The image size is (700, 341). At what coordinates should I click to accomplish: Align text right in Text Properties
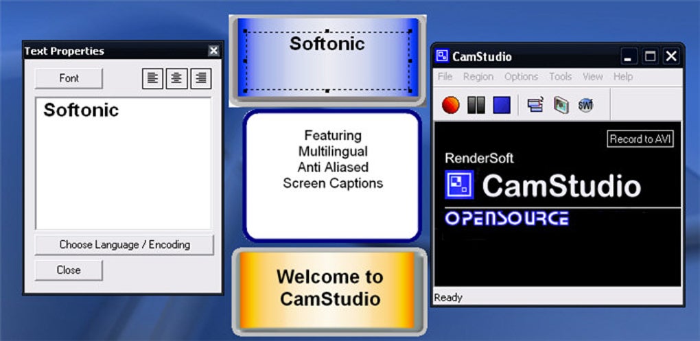click(x=201, y=78)
